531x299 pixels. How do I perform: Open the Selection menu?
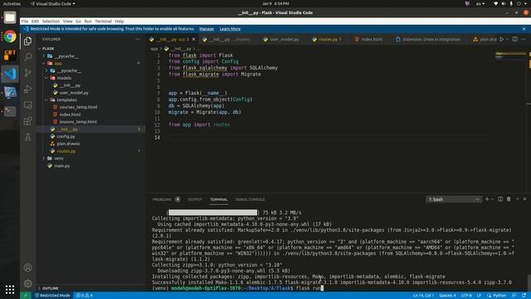pos(51,21)
